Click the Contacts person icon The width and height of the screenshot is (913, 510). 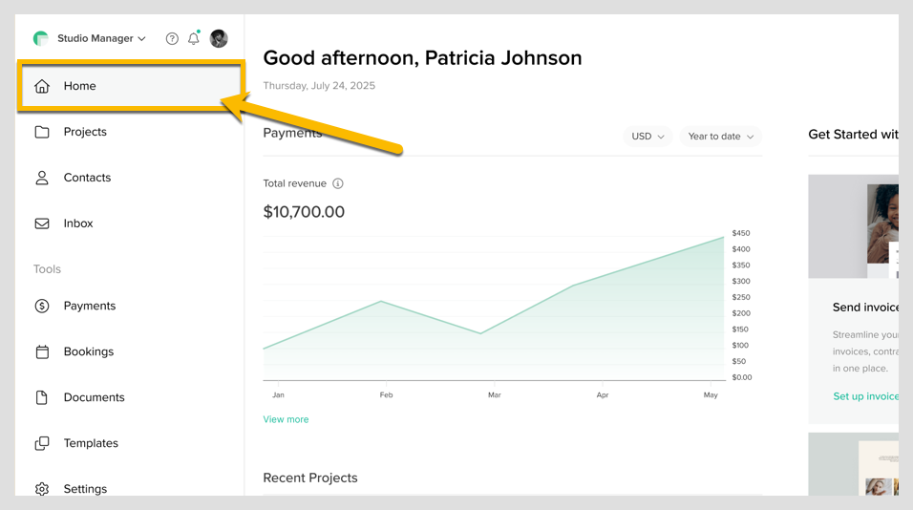42,178
